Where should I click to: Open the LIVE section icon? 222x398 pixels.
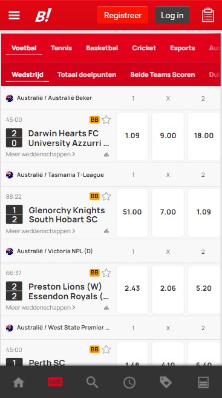[x=55, y=382]
